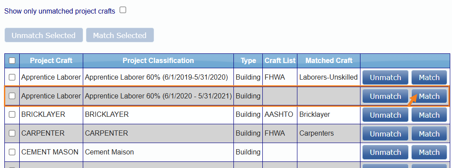
Task: Tick the select-all checkbox in table header
Action: tap(12, 60)
